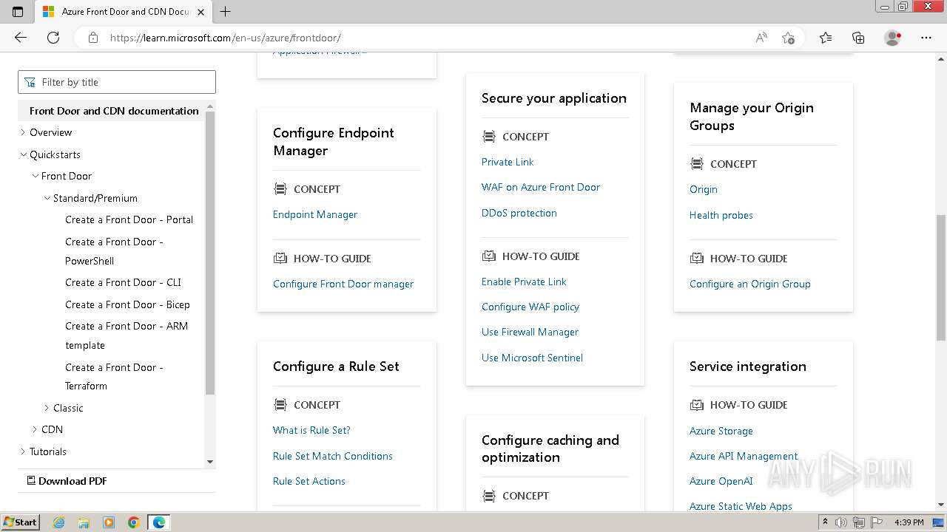The image size is (947, 532).
Task: Open the Collections icon
Action: coord(858,38)
